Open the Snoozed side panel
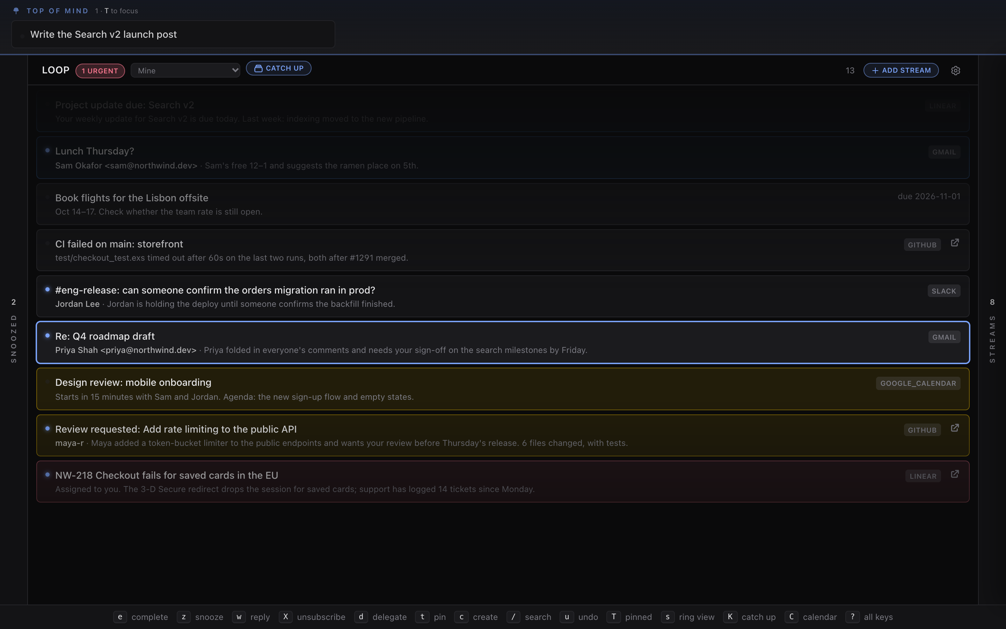This screenshot has height=629, width=1006. pos(14,331)
